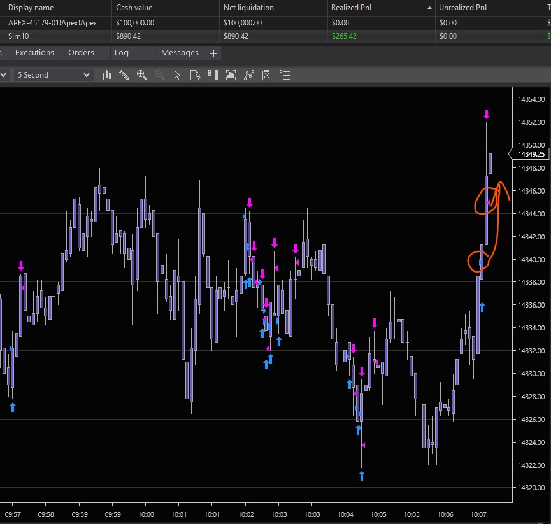Open the chart properties list icon
This screenshot has height=524, width=551.
tap(285, 75)
